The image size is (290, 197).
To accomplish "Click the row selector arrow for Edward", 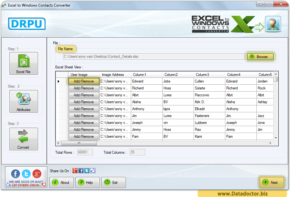I will pyautogui.click(x=58, y=81).
